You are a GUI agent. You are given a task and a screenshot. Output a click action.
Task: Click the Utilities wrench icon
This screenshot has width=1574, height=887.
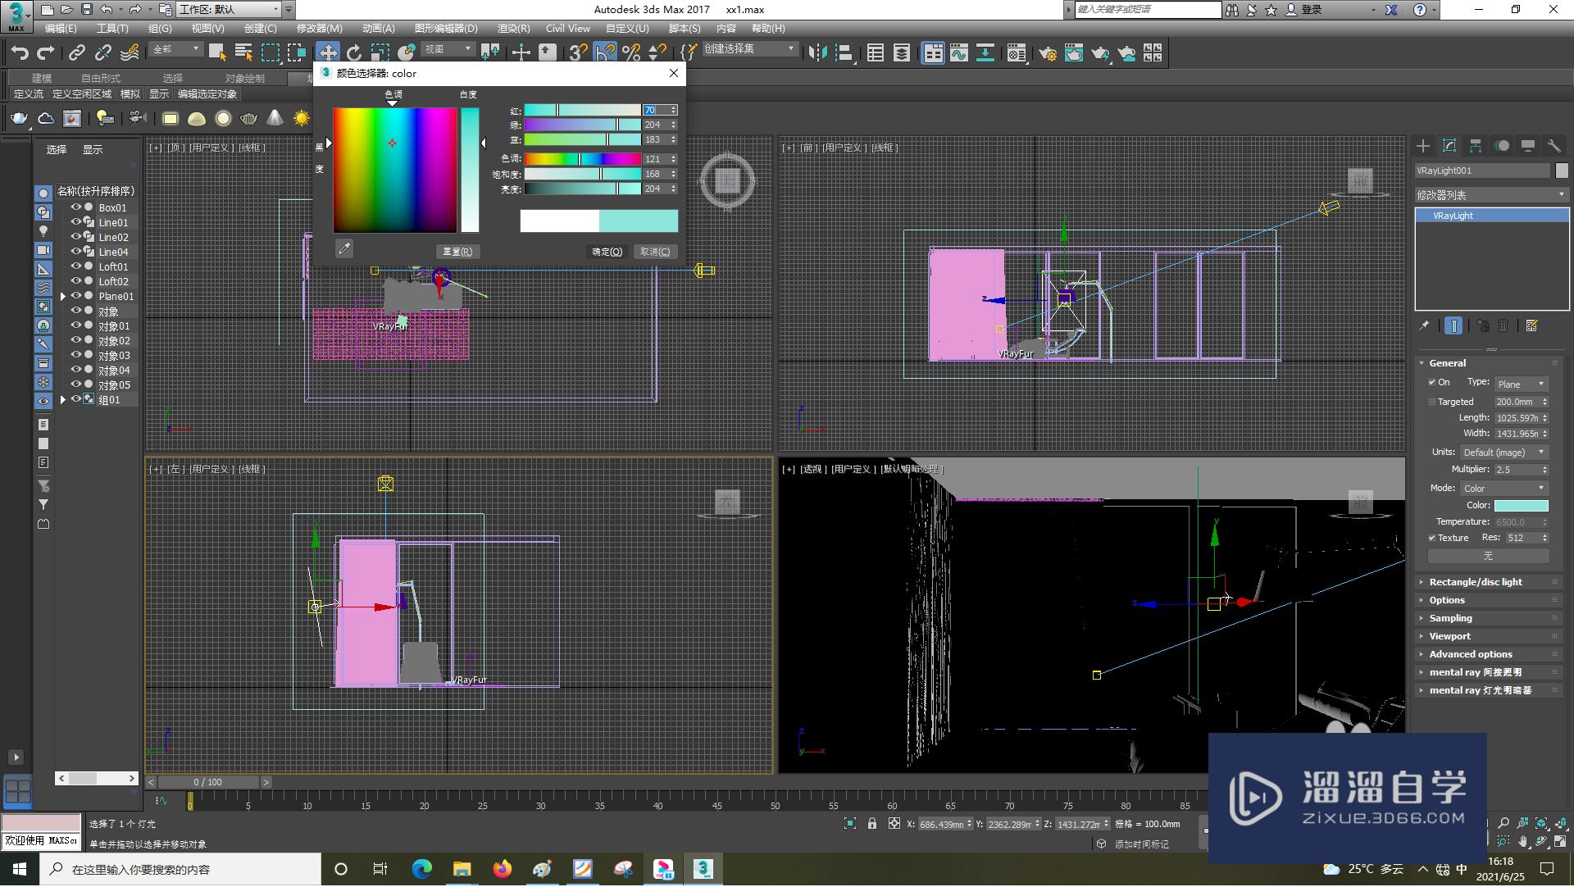(1554, 146)
